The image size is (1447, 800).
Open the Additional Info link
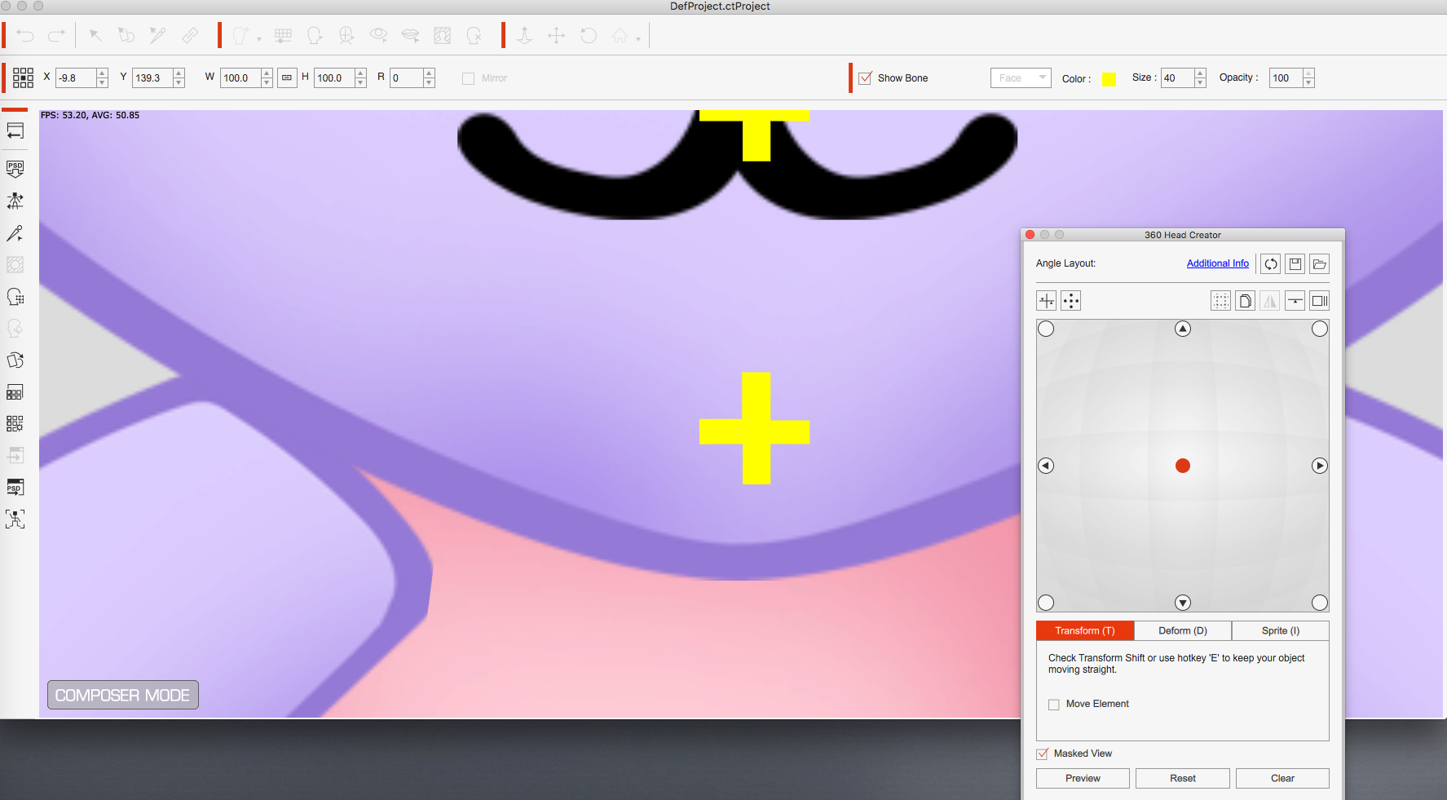(x=1217, y=263)
